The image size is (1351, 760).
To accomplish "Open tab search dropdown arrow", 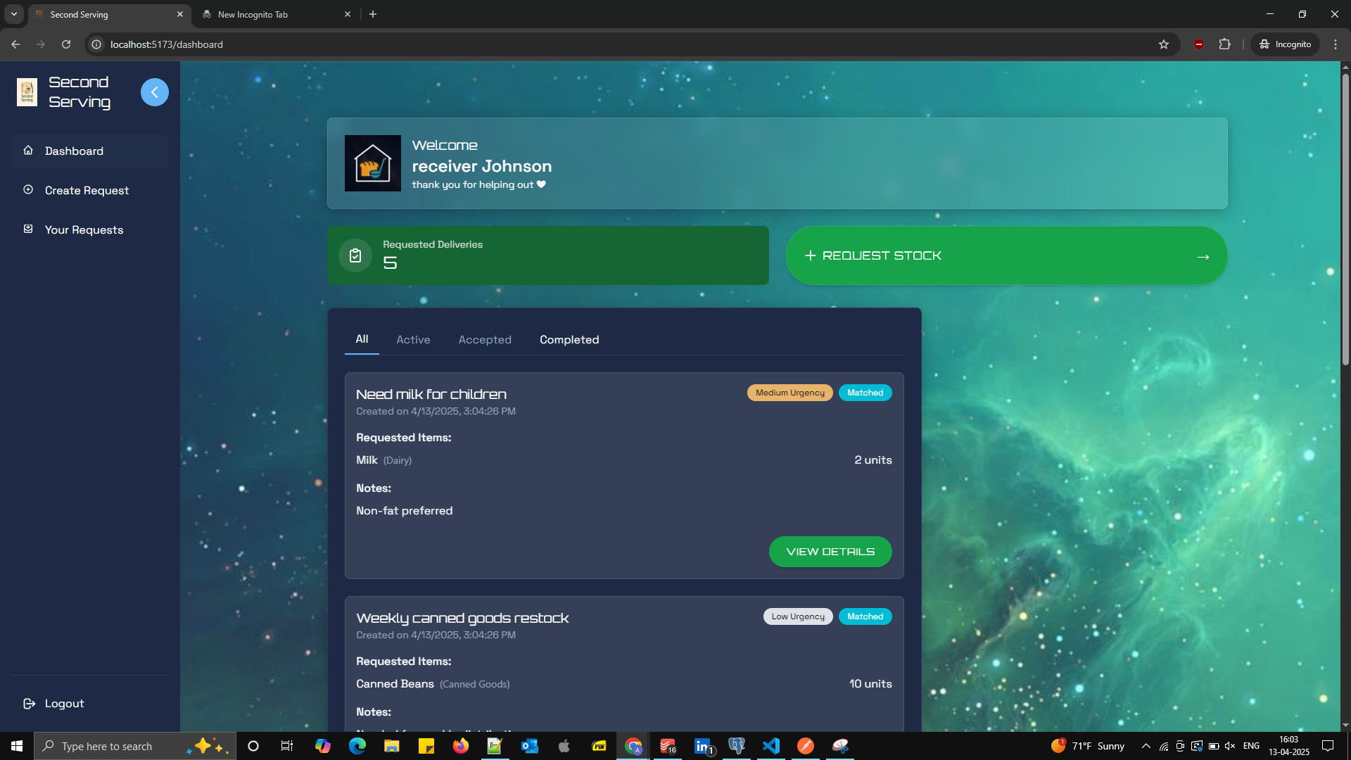I will tap(13, 14).
